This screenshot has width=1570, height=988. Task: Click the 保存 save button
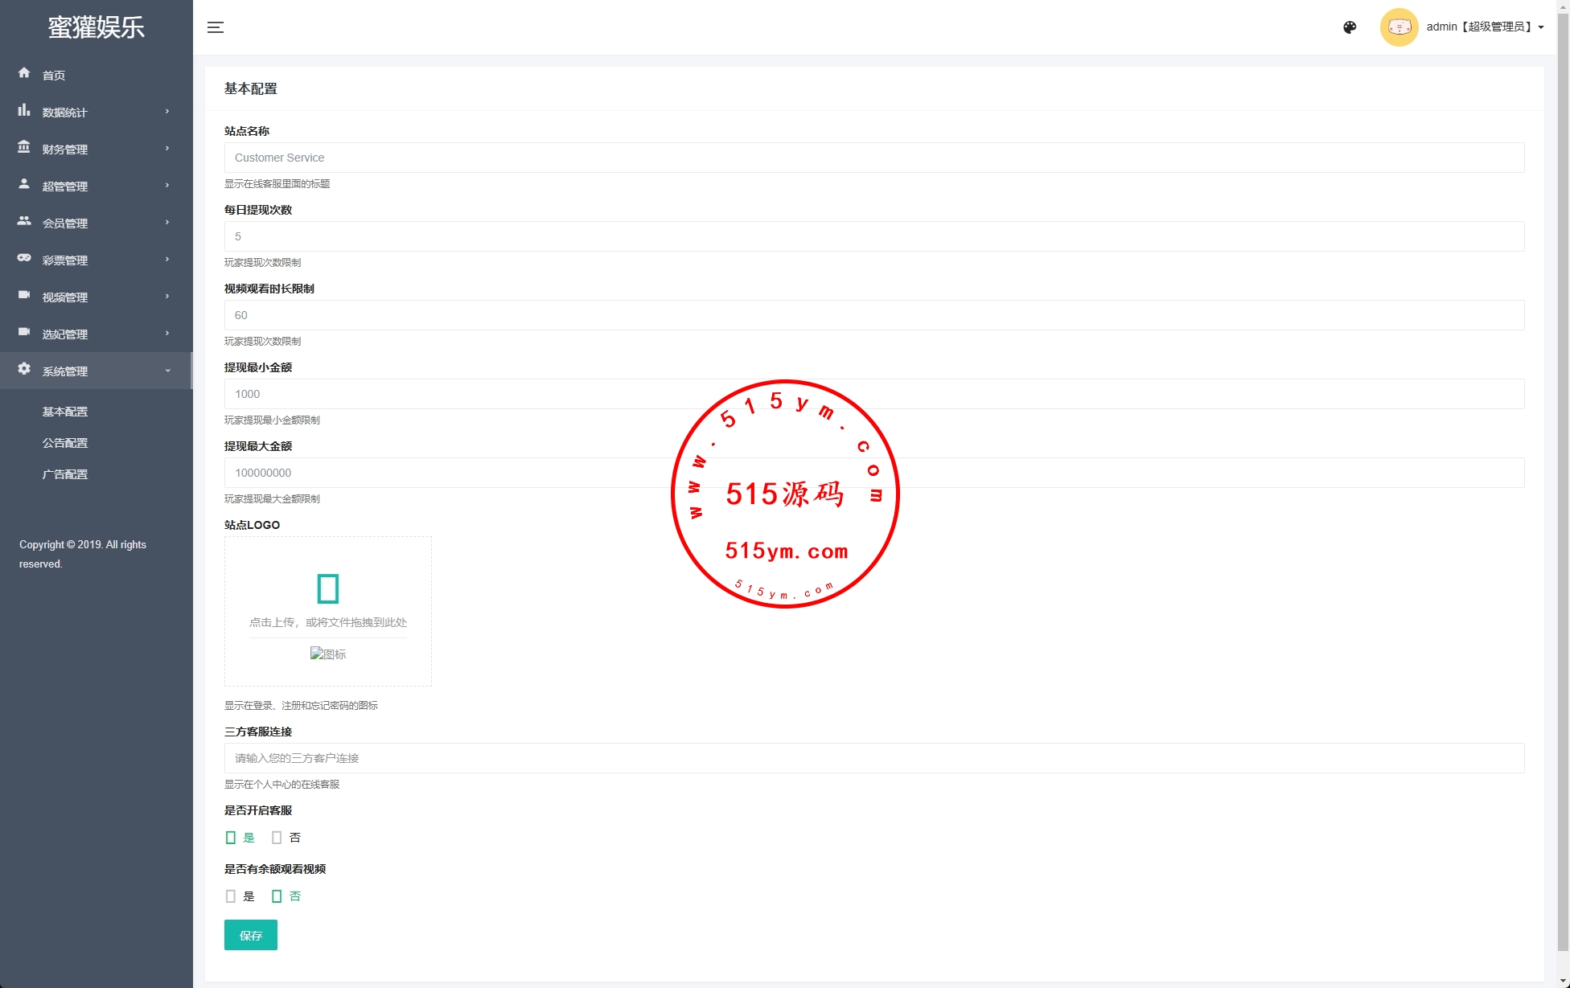coord(250,935)
